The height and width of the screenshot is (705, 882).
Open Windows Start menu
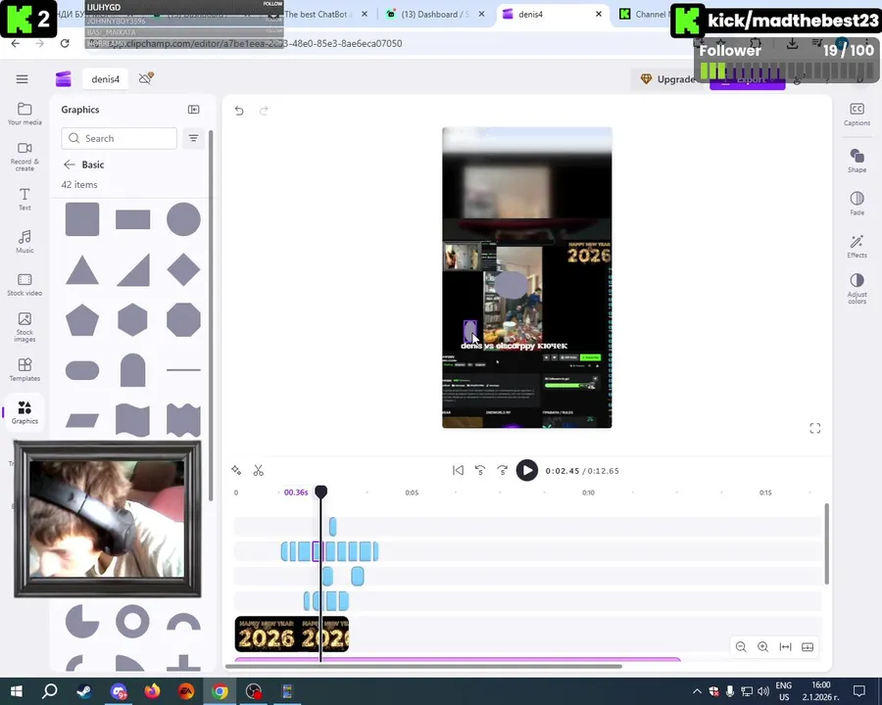[16, 691]
